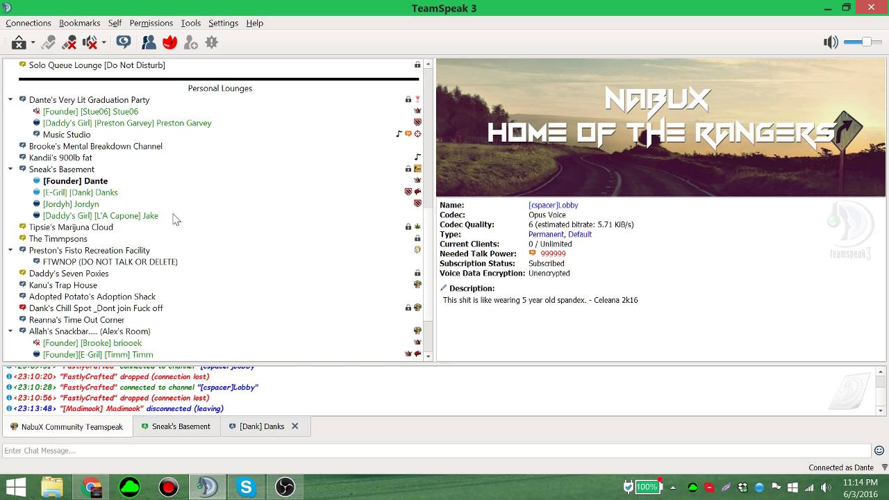Open the Permissions menu
The width and height of the screenshot is (889, 500).
click(x=151, y=23)
